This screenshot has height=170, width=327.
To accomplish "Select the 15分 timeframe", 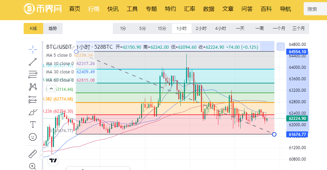I will point(162,29).
